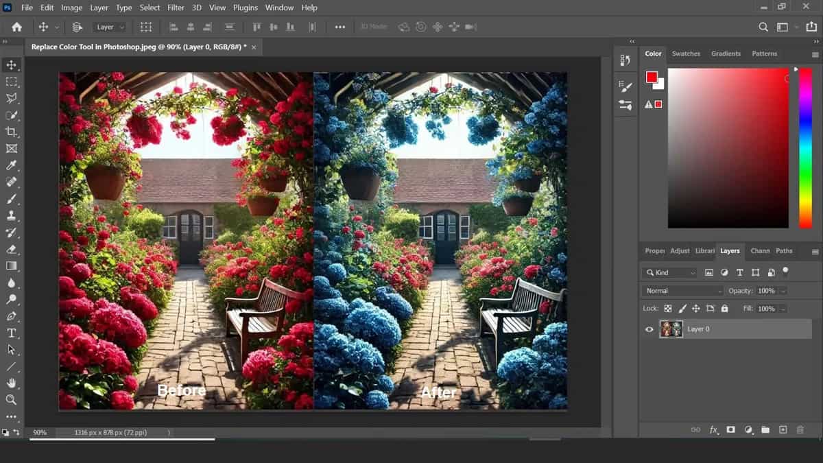This screenshot has height=463, width=823.
Task: Select the Move tool
Action: point(11,65)
